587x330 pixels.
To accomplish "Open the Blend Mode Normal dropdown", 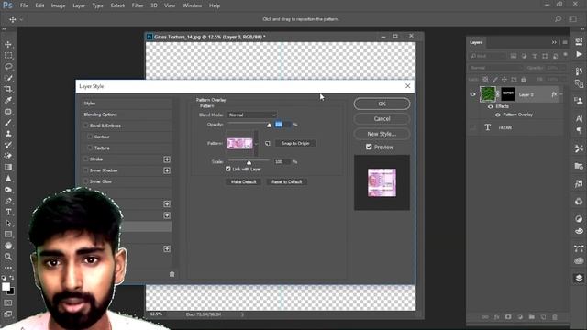I will [251, 115].
